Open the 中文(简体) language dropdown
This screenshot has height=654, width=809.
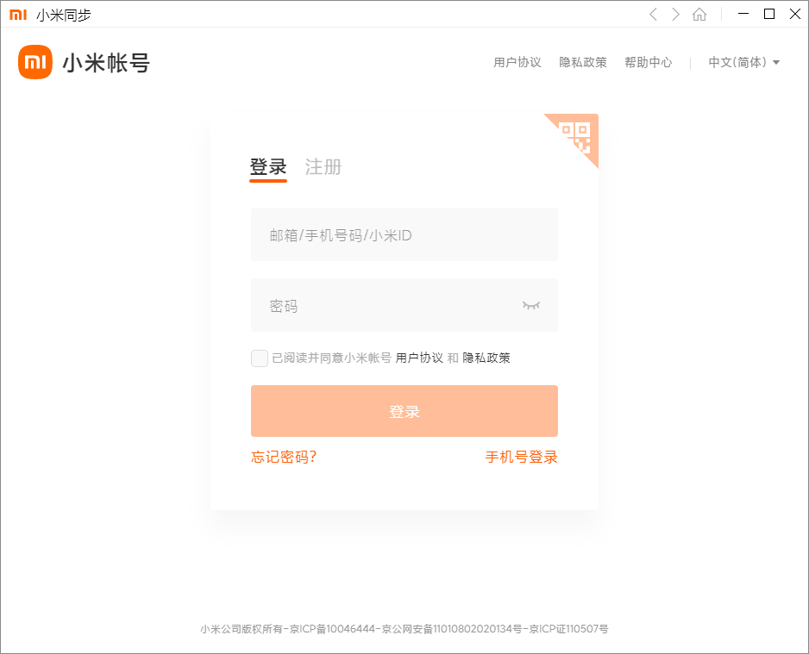(x=743, y=62)
